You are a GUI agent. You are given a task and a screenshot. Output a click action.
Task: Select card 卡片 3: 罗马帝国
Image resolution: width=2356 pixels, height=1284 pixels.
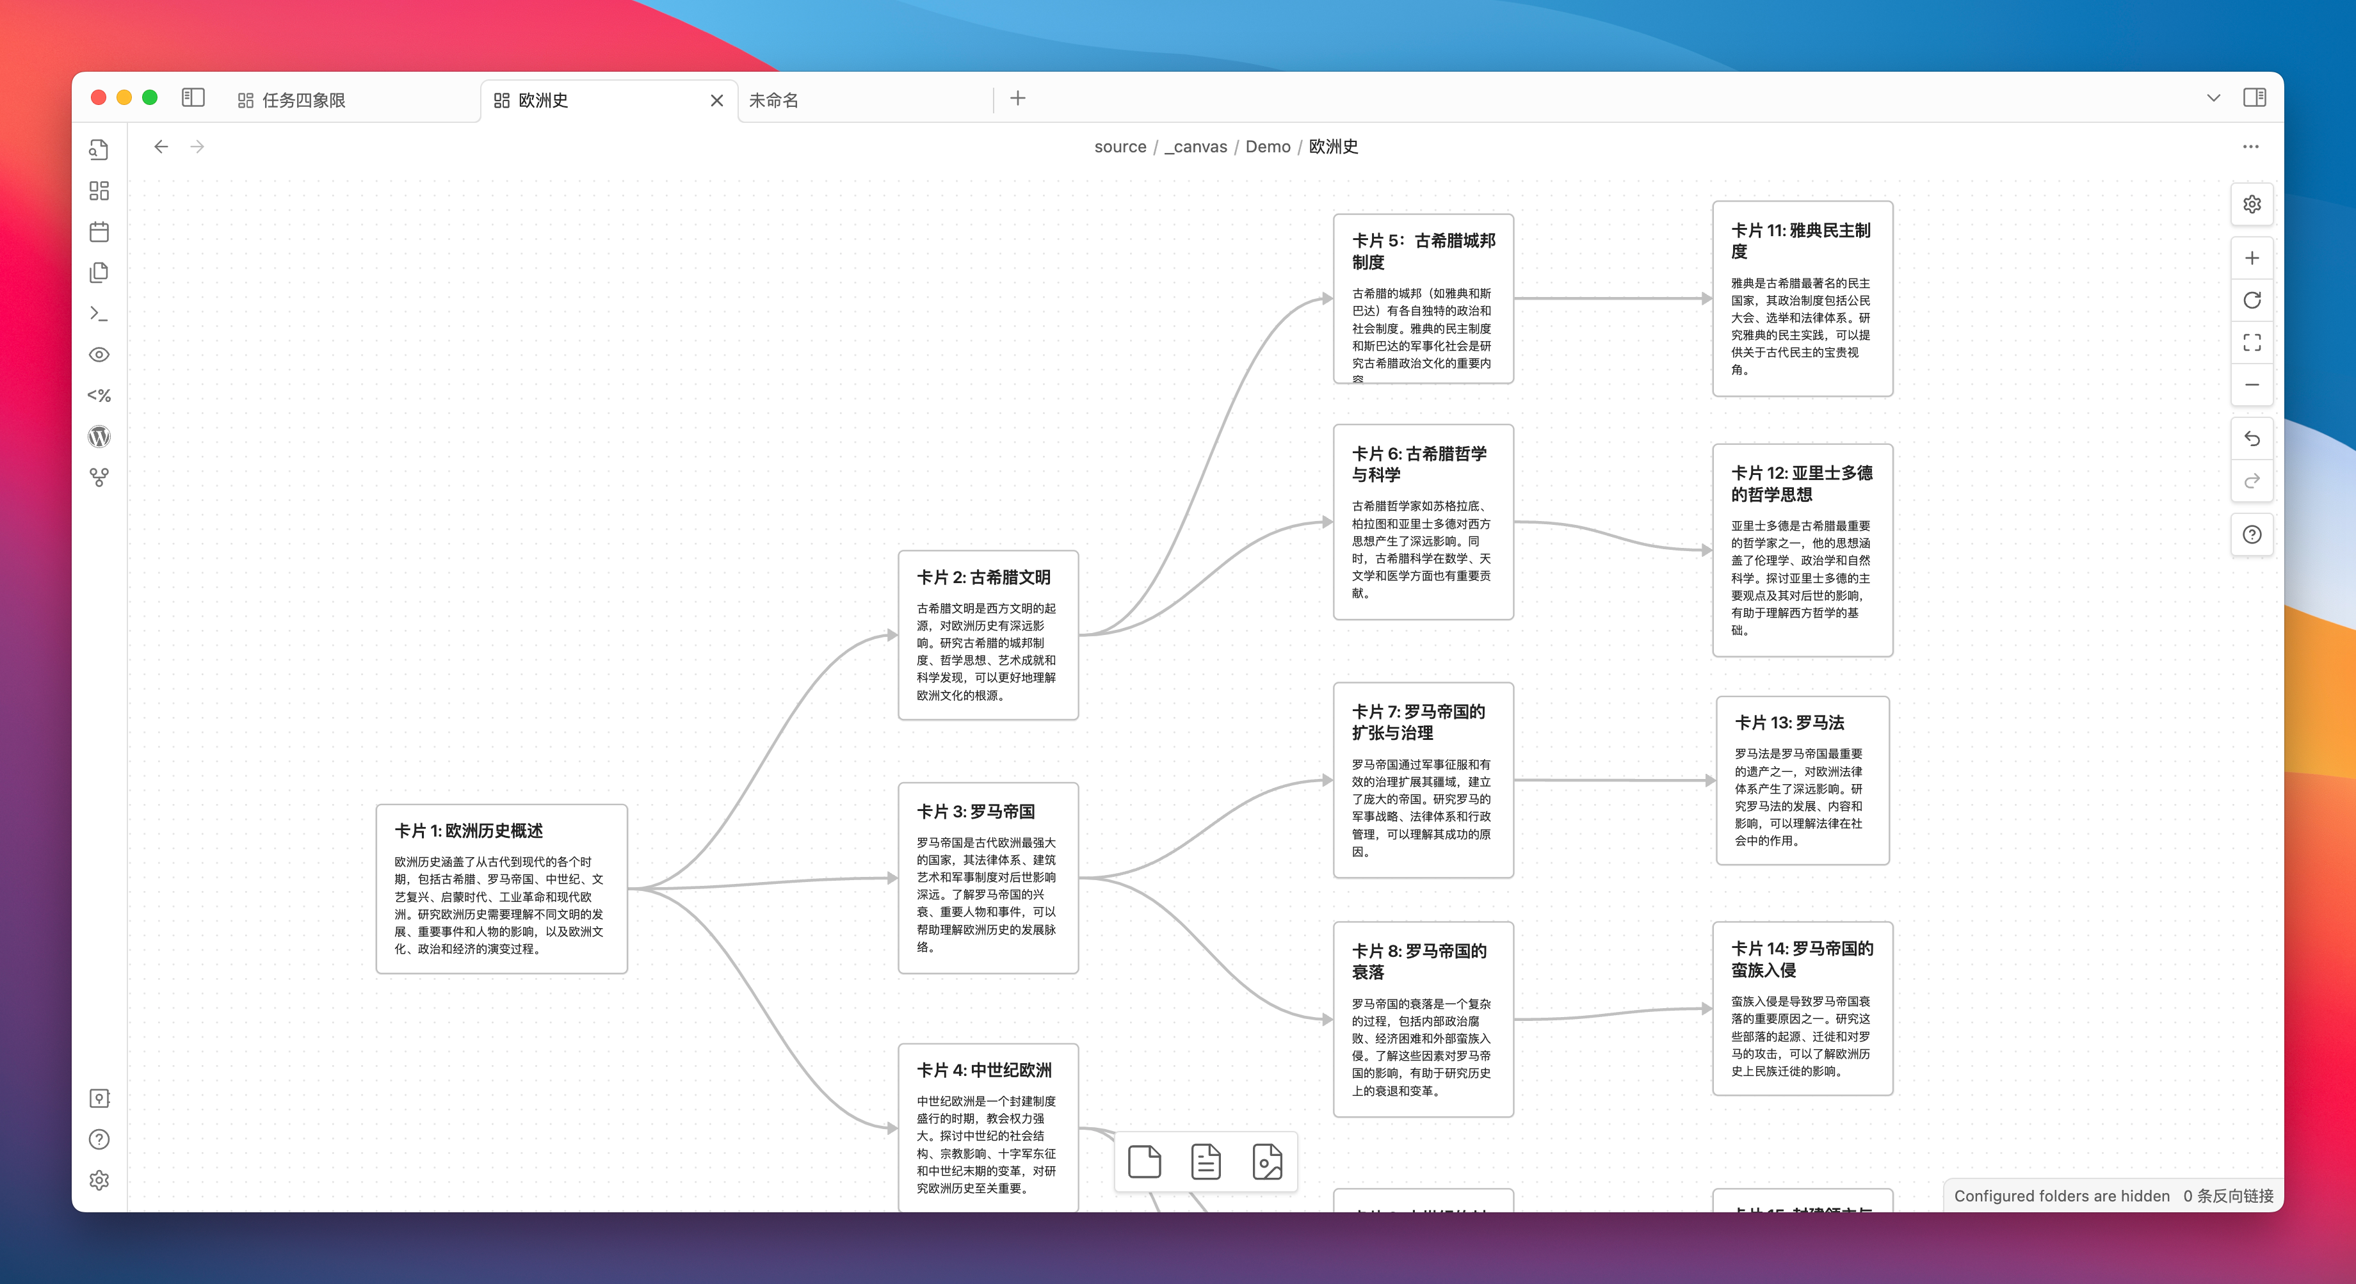(x=988, y=878)
